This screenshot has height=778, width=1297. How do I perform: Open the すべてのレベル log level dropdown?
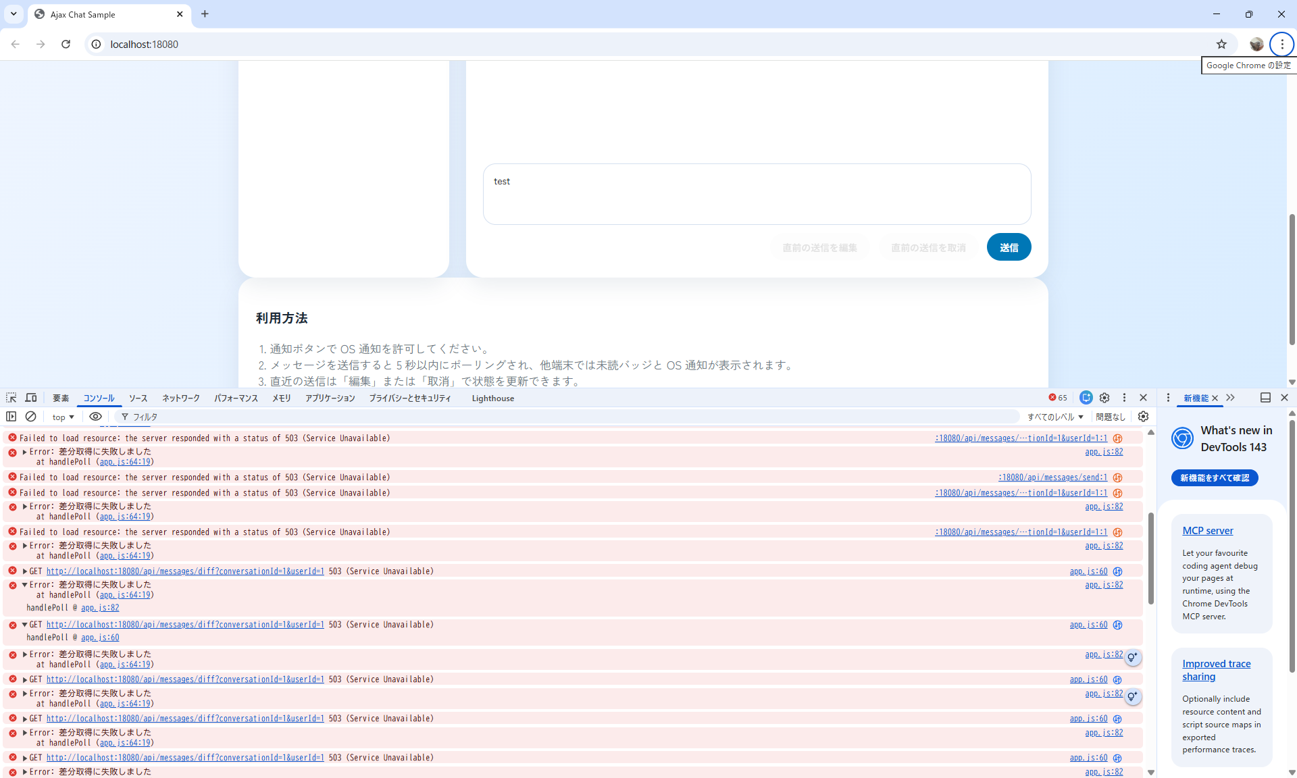pos(1054,417)
